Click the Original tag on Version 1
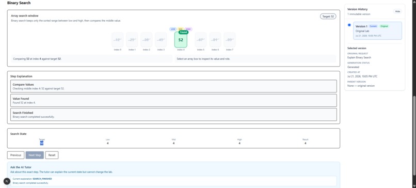This screenshot has height=188, width=416. [384, 26]
